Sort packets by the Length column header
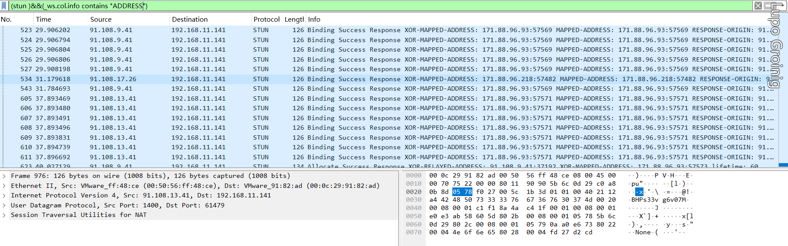788x246 pixels. coord(294,20)
